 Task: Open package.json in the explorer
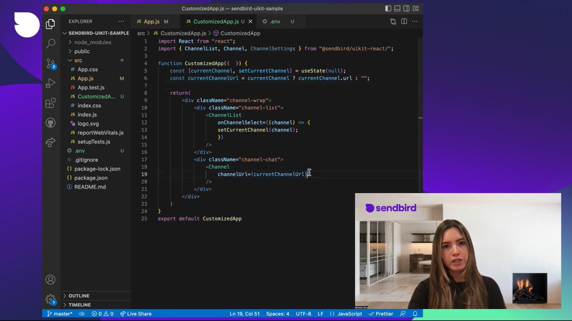coord(91,178)
